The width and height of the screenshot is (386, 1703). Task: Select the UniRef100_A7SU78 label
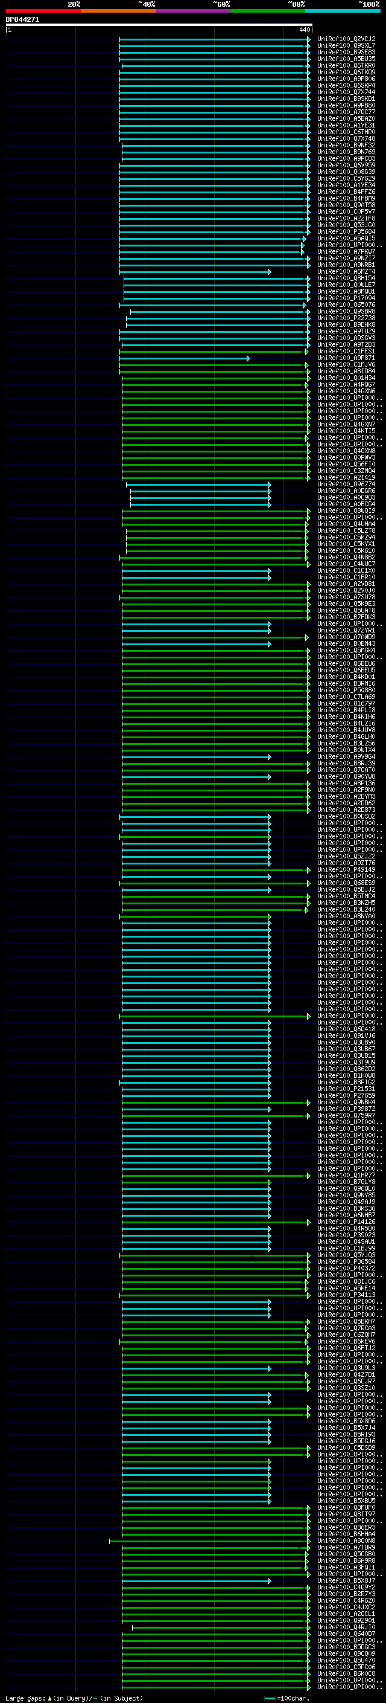click(x=346, y=597)
